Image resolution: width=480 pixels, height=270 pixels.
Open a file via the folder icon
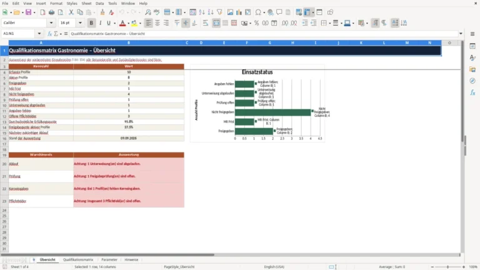click(x=16, y=12)
